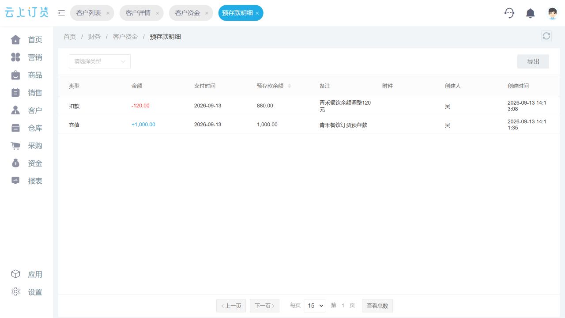The image size is (565, 318).
Task: Click the 充值 type cell
Action: (x=74, y=125)
